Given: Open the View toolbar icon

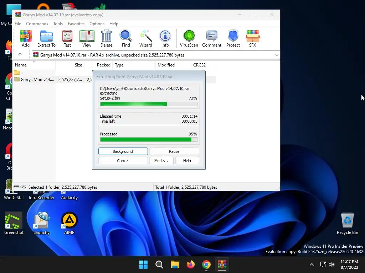Looking at the screenshot, I should 87,38.
